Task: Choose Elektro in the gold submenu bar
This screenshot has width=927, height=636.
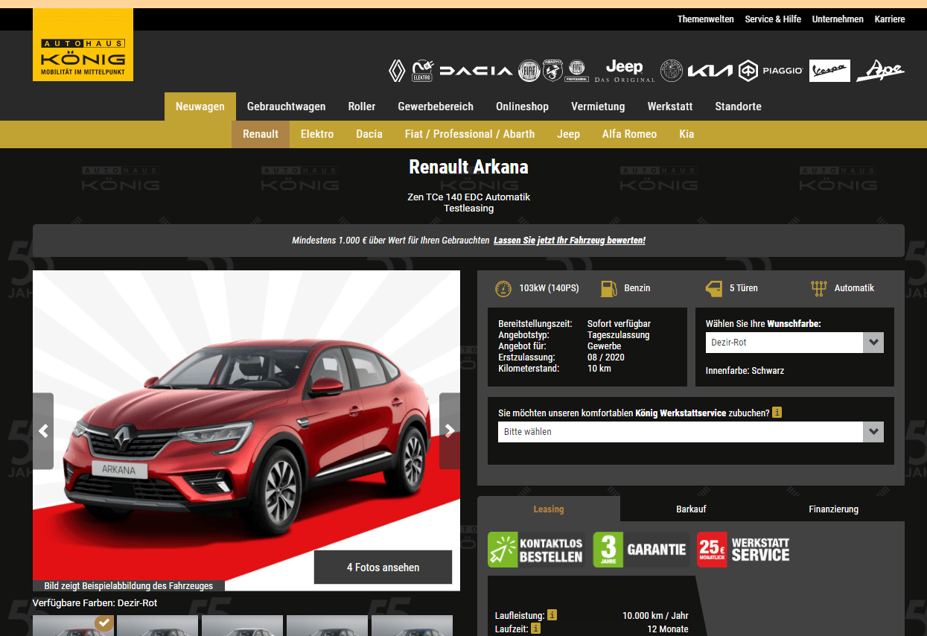Action: pos(317,134)
